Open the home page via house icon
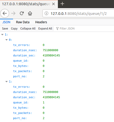 click(30, 13)
